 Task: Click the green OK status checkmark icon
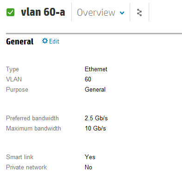10,12
